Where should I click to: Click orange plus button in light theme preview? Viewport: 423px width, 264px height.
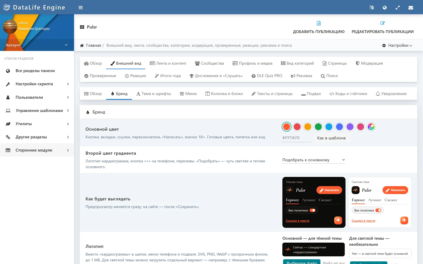coord(404,220)
